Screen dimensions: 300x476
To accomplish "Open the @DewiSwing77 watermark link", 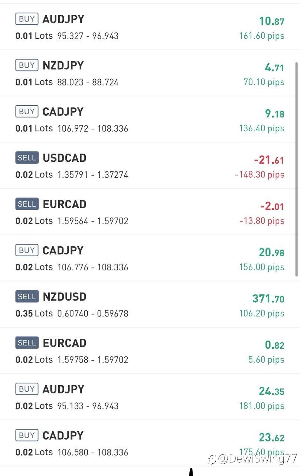I will (257, 459).
